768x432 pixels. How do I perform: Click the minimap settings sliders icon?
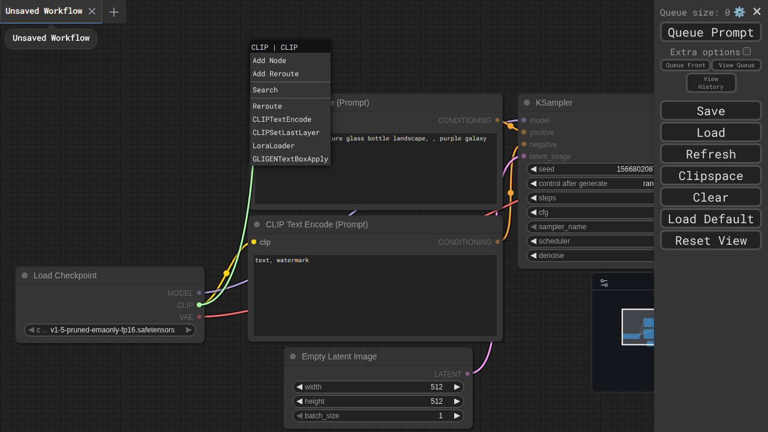click(x=604, y=283)
